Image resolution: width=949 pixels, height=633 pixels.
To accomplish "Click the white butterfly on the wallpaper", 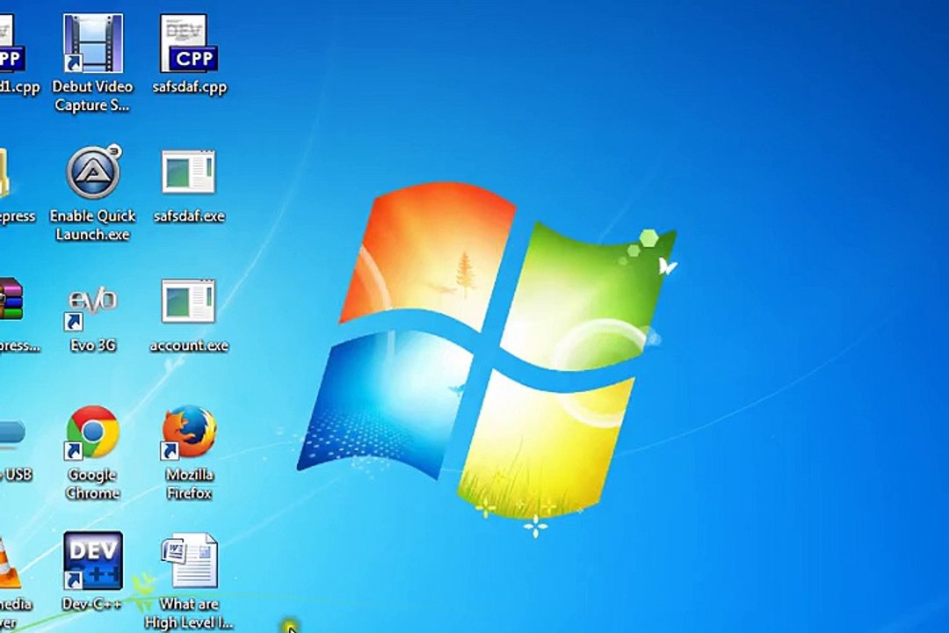I will coord(667,266).
